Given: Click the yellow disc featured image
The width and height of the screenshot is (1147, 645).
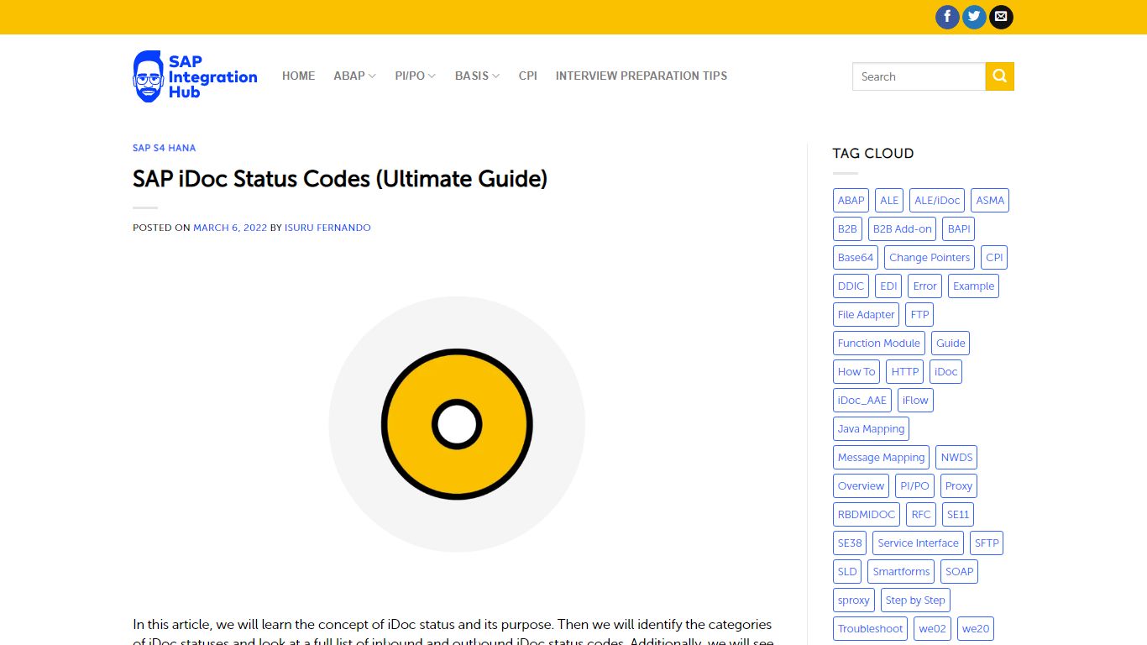Looking at the screenshot, I should pos(457,424).
